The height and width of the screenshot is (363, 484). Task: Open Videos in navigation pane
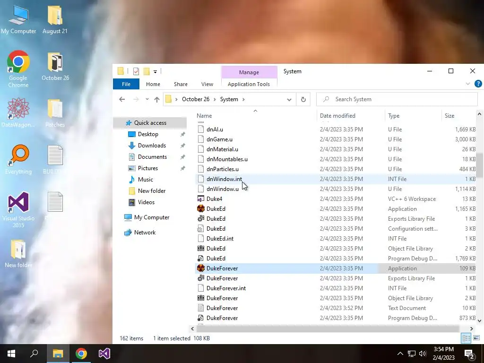[x=146, y=202]
